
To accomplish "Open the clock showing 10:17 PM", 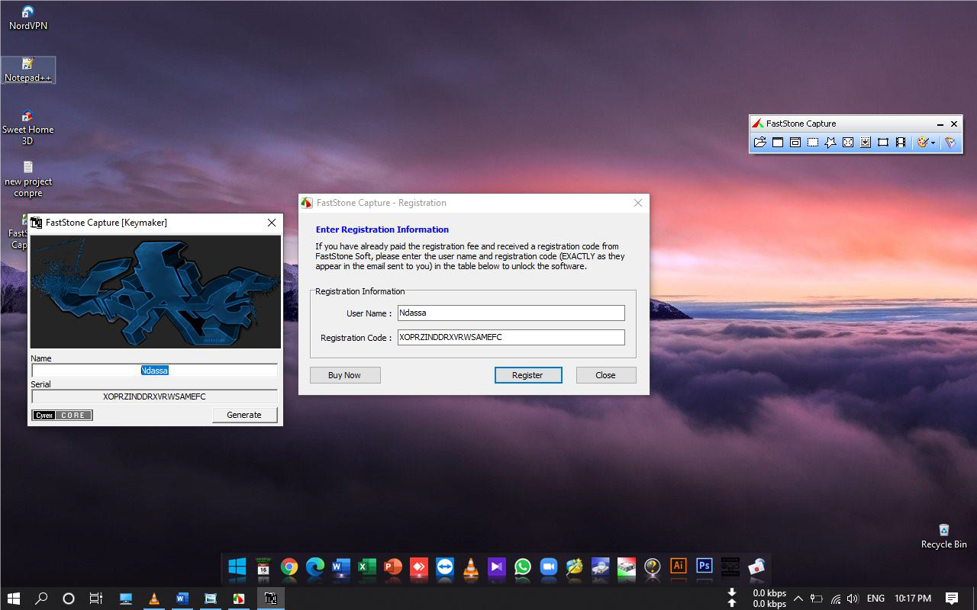I will point(913,599).
